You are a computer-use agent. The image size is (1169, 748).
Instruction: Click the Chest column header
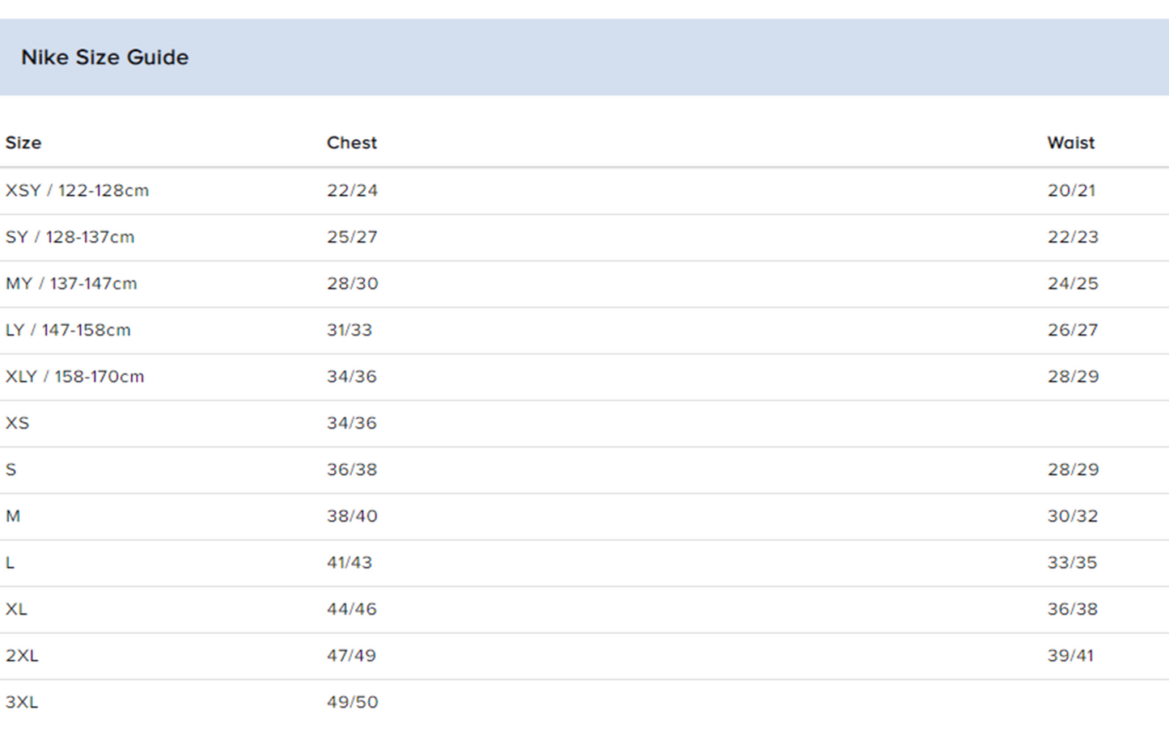click(x=352, y=143)
